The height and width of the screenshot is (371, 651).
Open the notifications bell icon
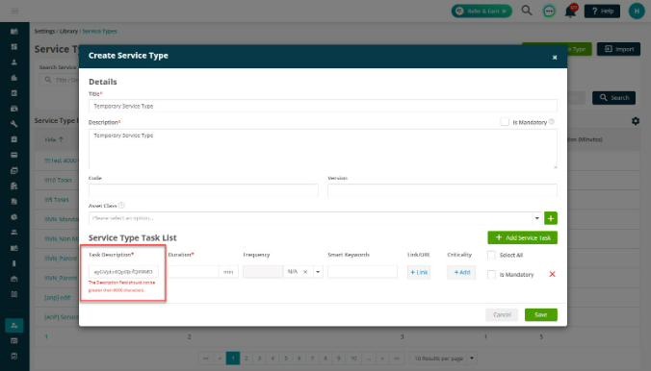[570, 12]
